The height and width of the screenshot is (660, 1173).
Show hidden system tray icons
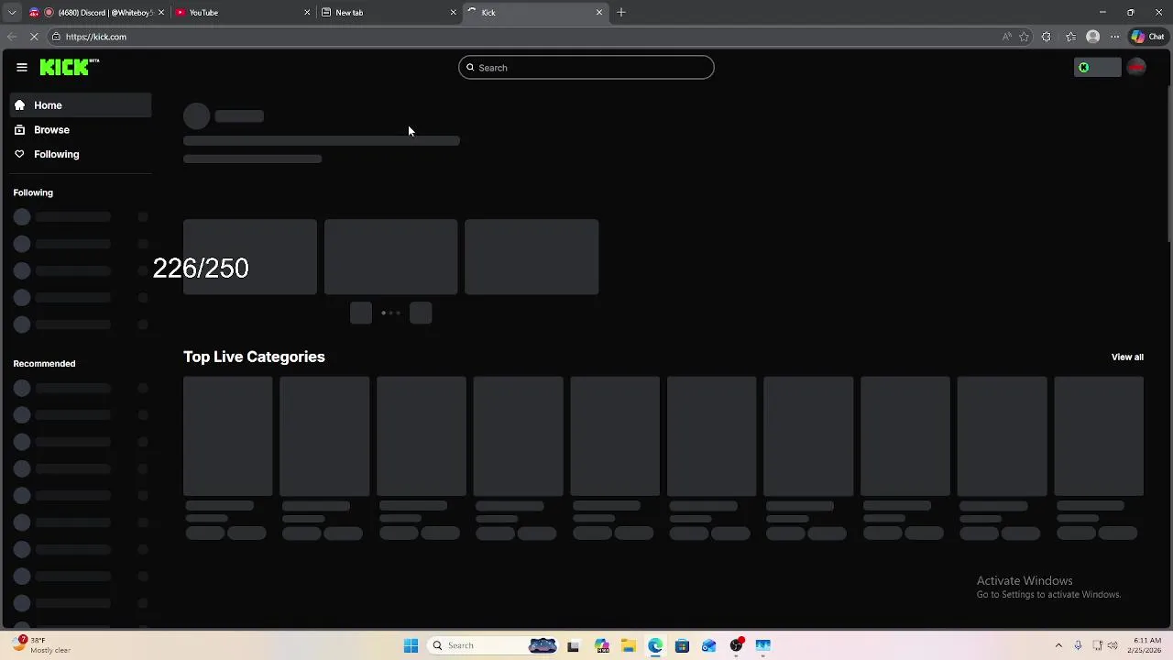click(x=1058, y=645)
